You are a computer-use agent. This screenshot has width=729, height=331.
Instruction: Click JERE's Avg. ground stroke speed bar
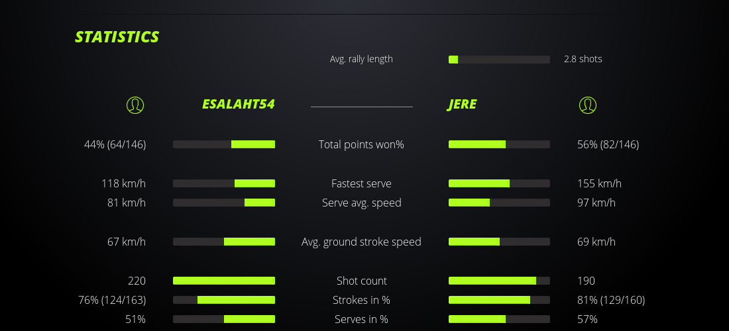click(x=499, y=242)
